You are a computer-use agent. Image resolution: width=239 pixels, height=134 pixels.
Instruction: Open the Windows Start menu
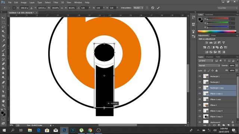[4, 130]
